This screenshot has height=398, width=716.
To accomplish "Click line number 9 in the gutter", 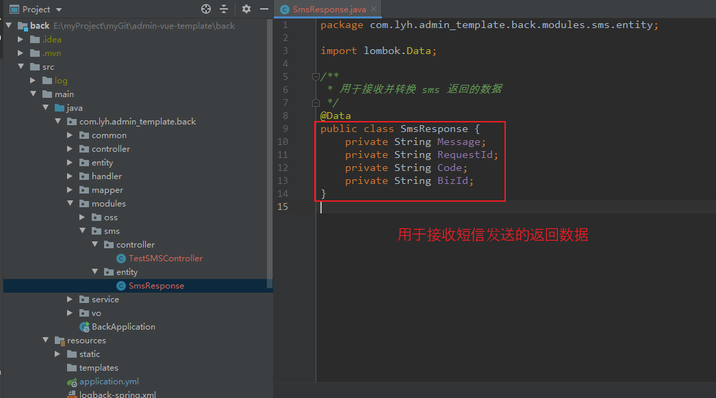I will click(285, 129).
